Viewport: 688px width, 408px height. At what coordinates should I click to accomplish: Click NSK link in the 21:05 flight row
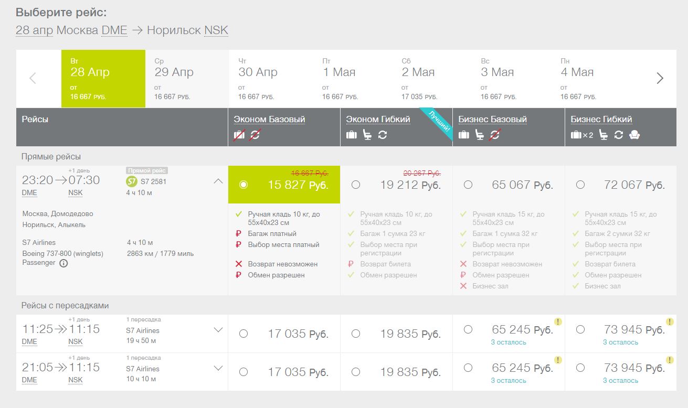tap(76, 380)
